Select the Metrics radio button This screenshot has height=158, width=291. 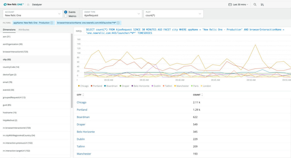[x=66, y=16]
